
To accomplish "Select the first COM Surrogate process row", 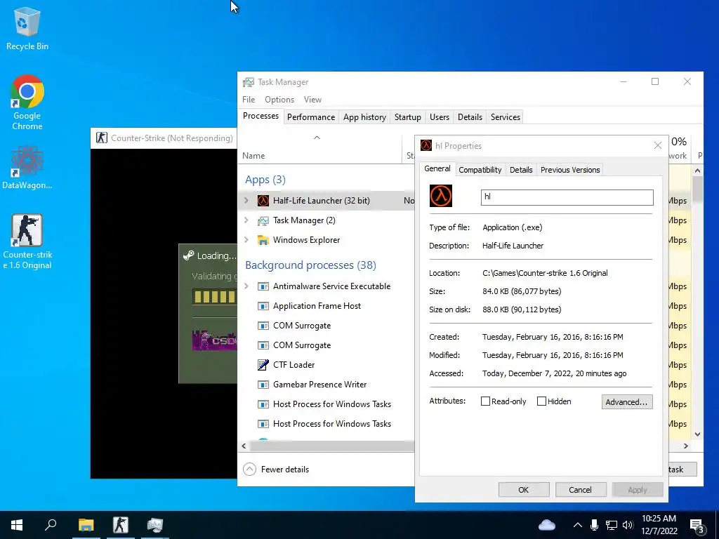I will tap(326, 326).
